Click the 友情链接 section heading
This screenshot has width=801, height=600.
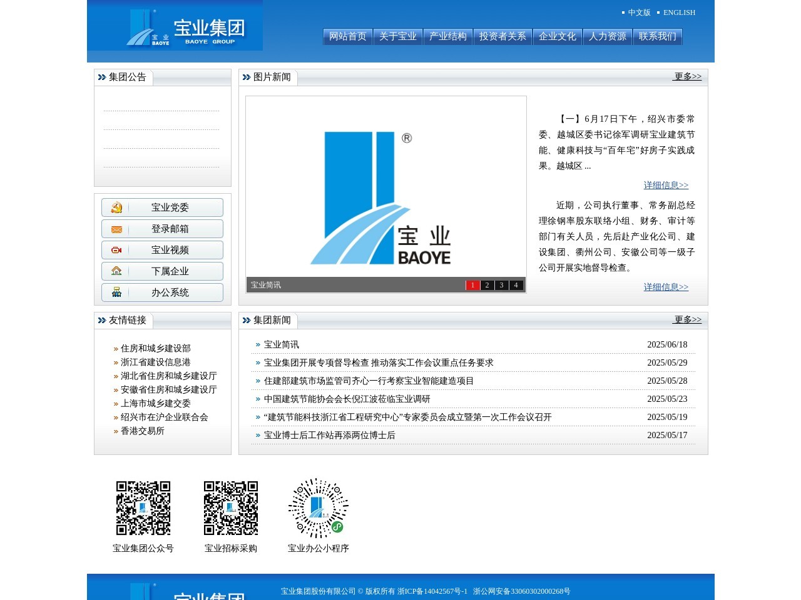[x=127, y=320]
